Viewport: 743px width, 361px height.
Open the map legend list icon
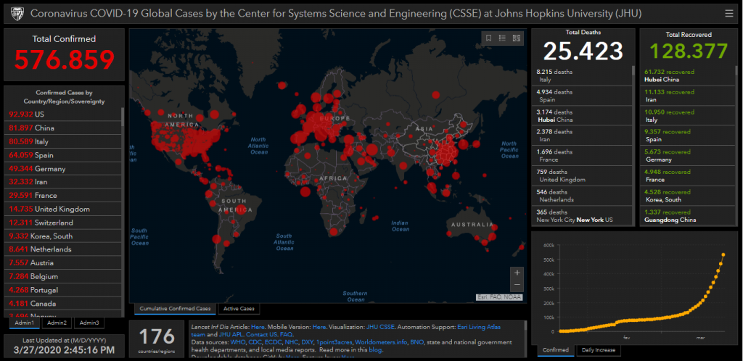coord(502,38)
